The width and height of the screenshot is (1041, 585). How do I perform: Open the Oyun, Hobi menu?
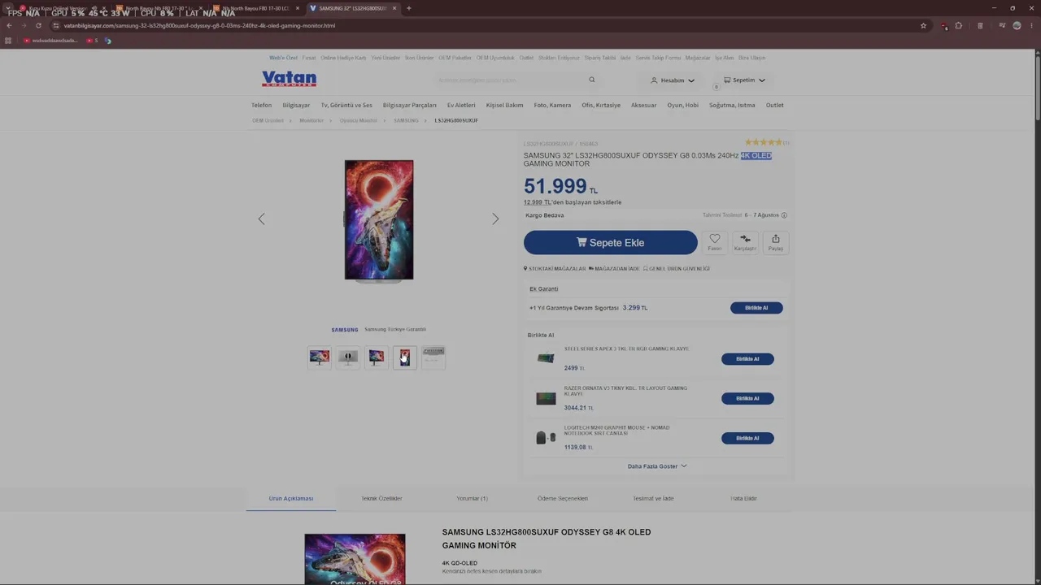pyautogui.click(x=683, y=105)
